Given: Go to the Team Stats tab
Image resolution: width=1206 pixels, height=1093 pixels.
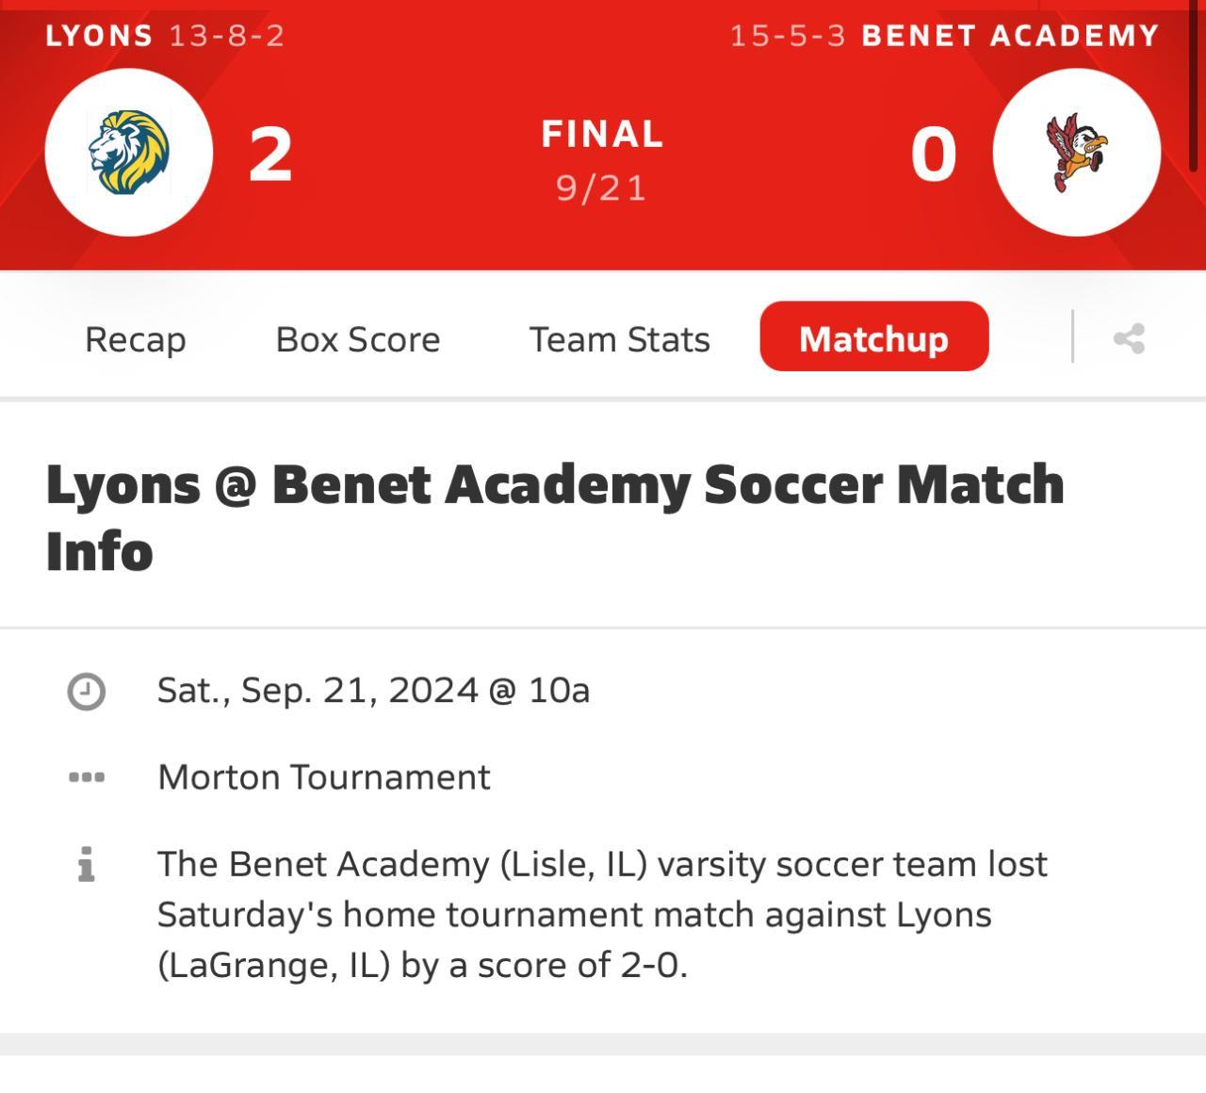Looking at the screenshot, I should [x=620, y=339].
